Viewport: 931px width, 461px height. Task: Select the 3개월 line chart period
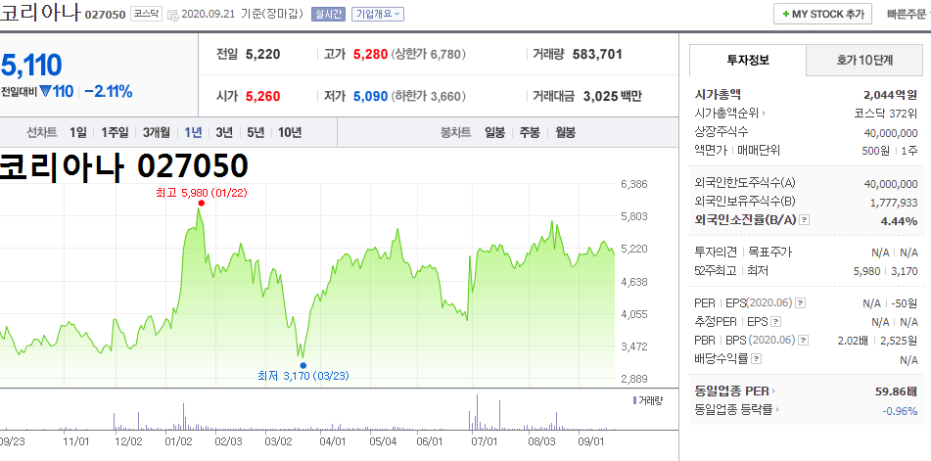157,132
